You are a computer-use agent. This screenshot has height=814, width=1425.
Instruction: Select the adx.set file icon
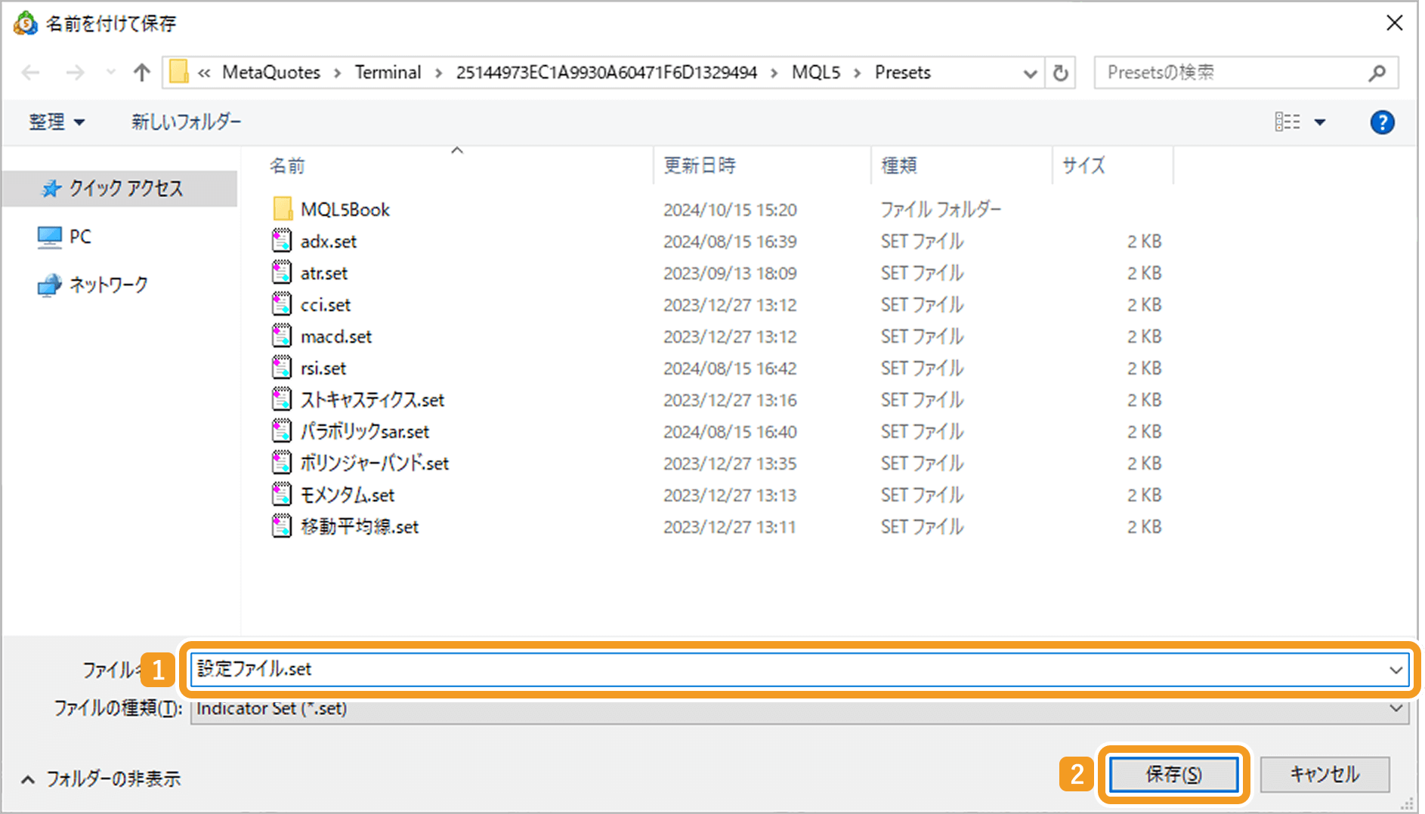[x=282, y=241]
